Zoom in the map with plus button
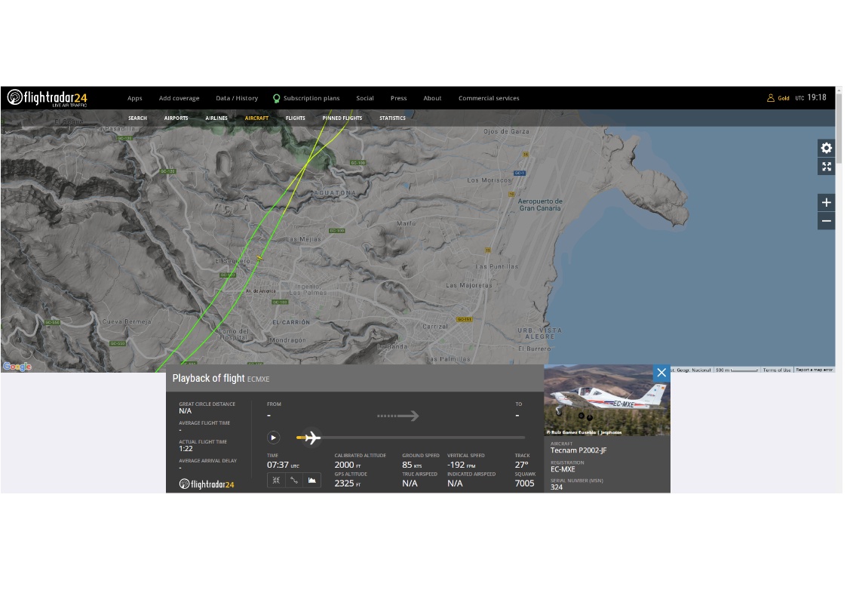The height and width of the screenshot is (599, 847). 826,202
